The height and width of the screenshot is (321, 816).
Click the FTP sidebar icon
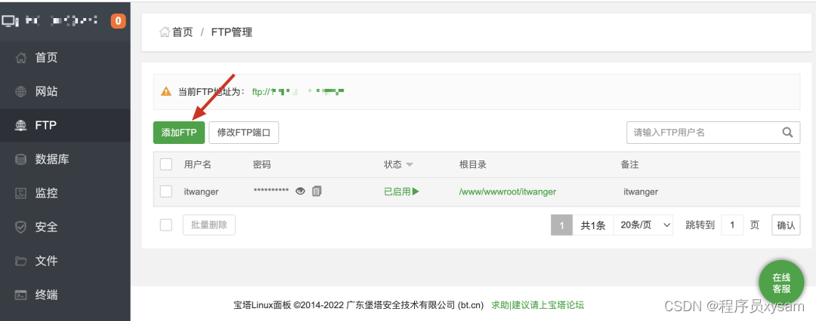pos(21,126)
